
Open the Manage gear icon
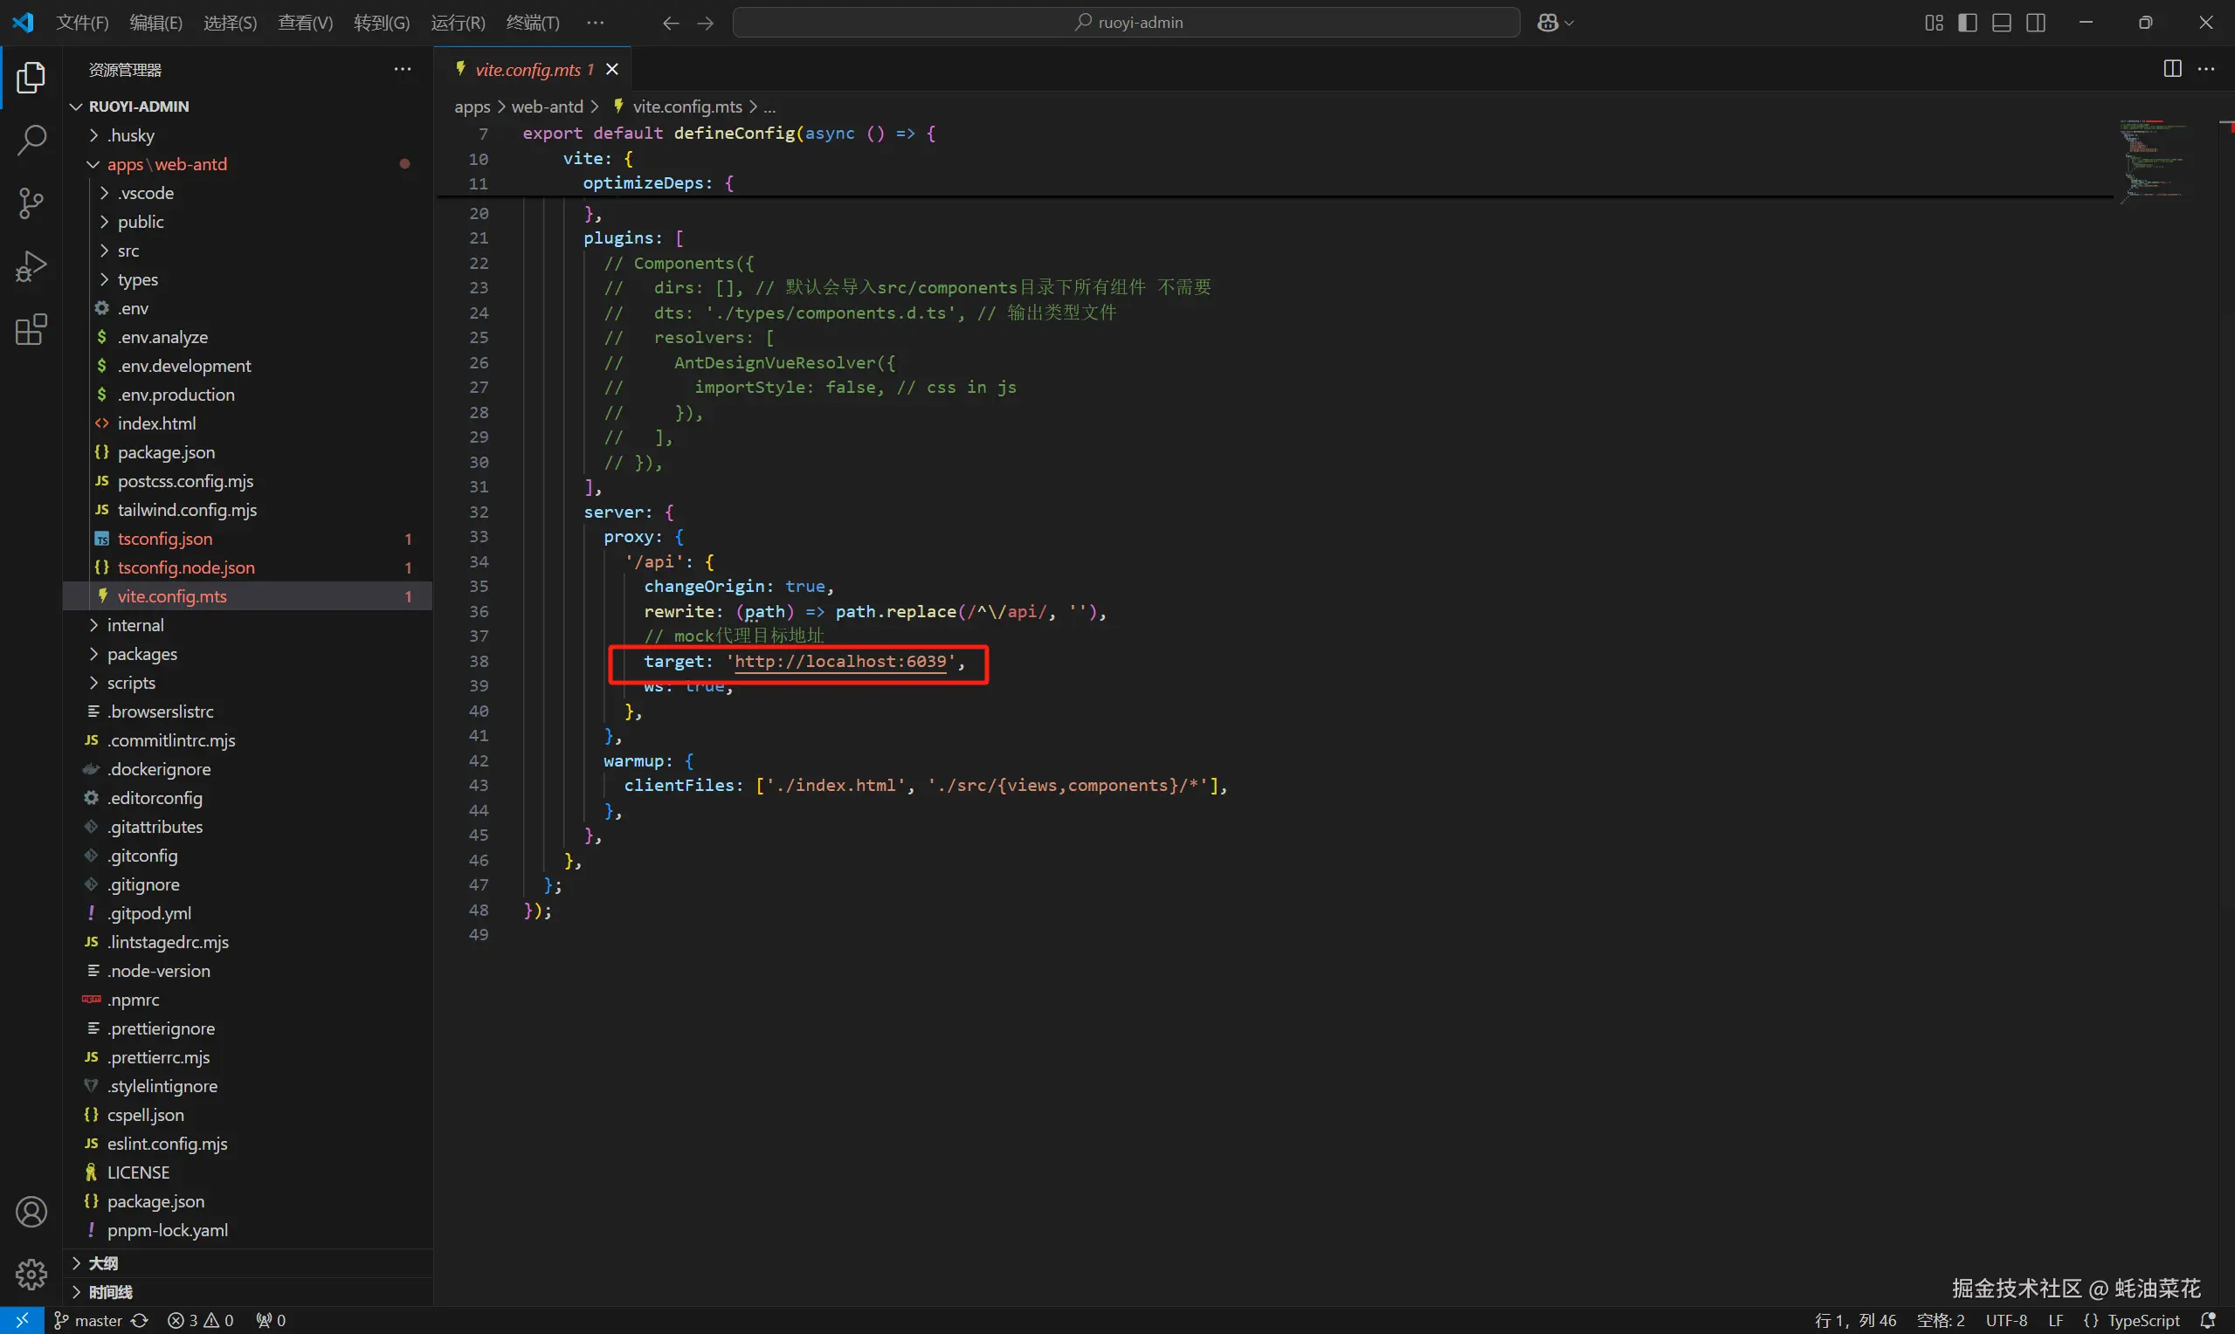coord(31,1273)
